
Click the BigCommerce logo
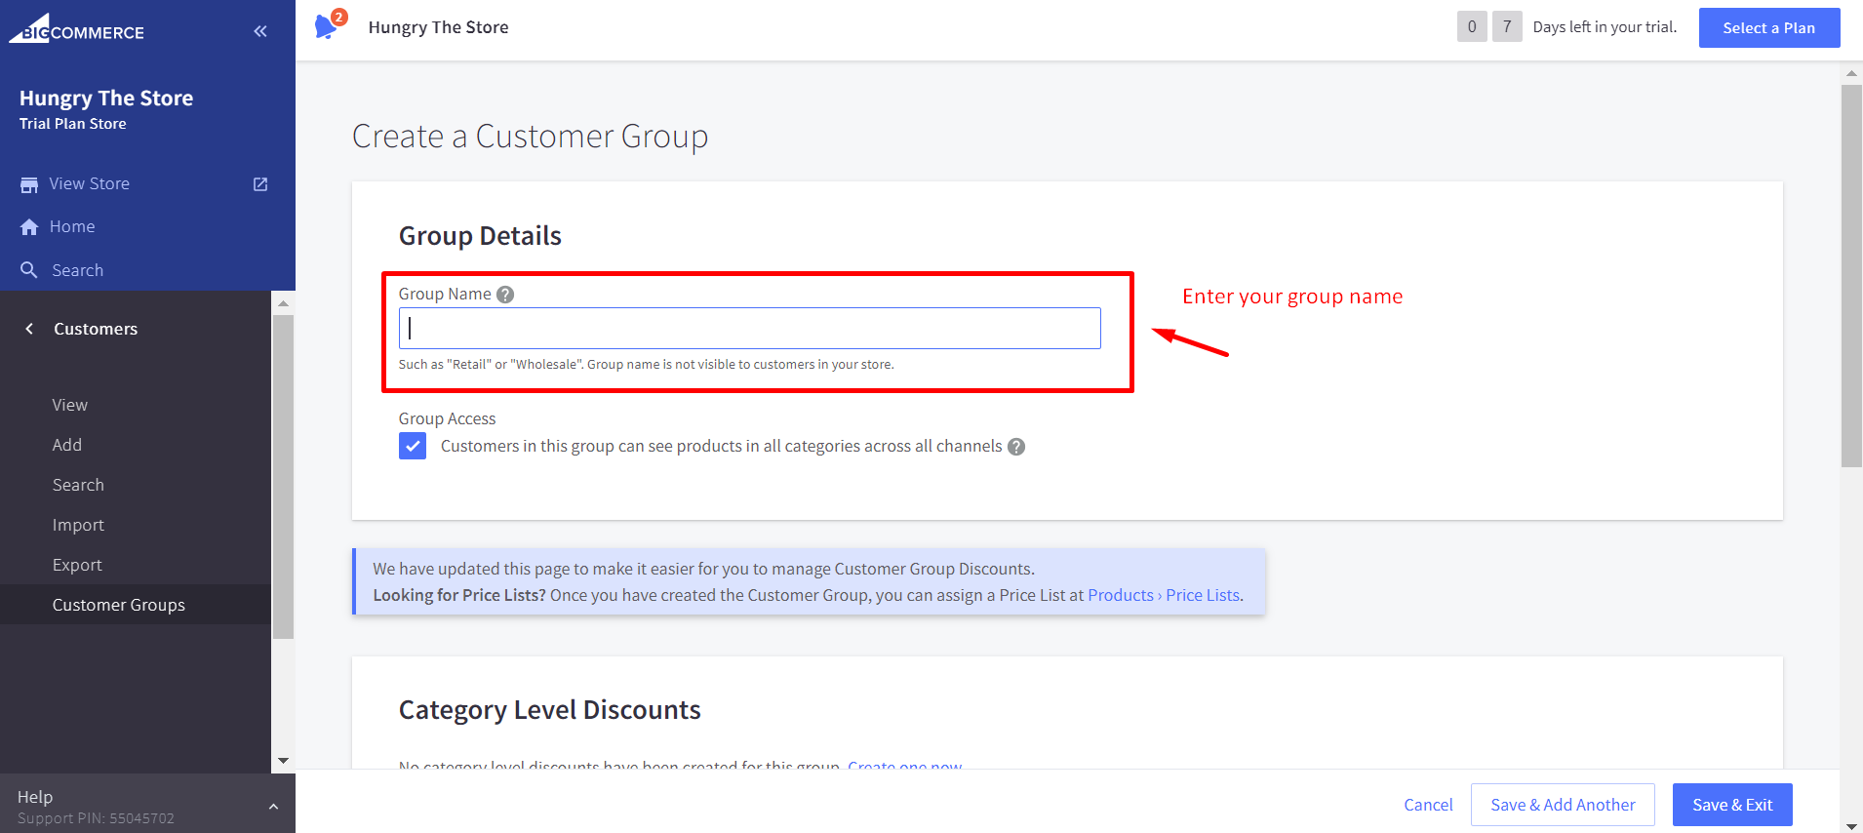point(77,30)
